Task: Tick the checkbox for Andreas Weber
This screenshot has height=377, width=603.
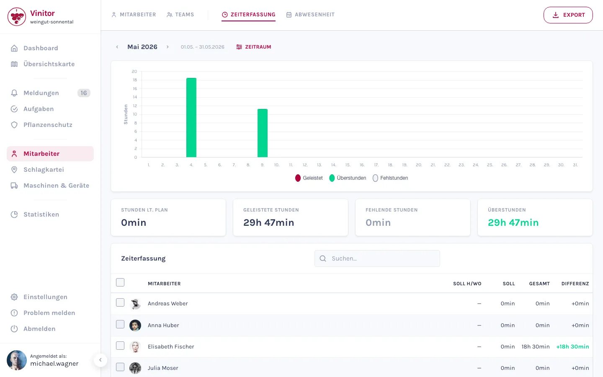Action: [120, 302]
